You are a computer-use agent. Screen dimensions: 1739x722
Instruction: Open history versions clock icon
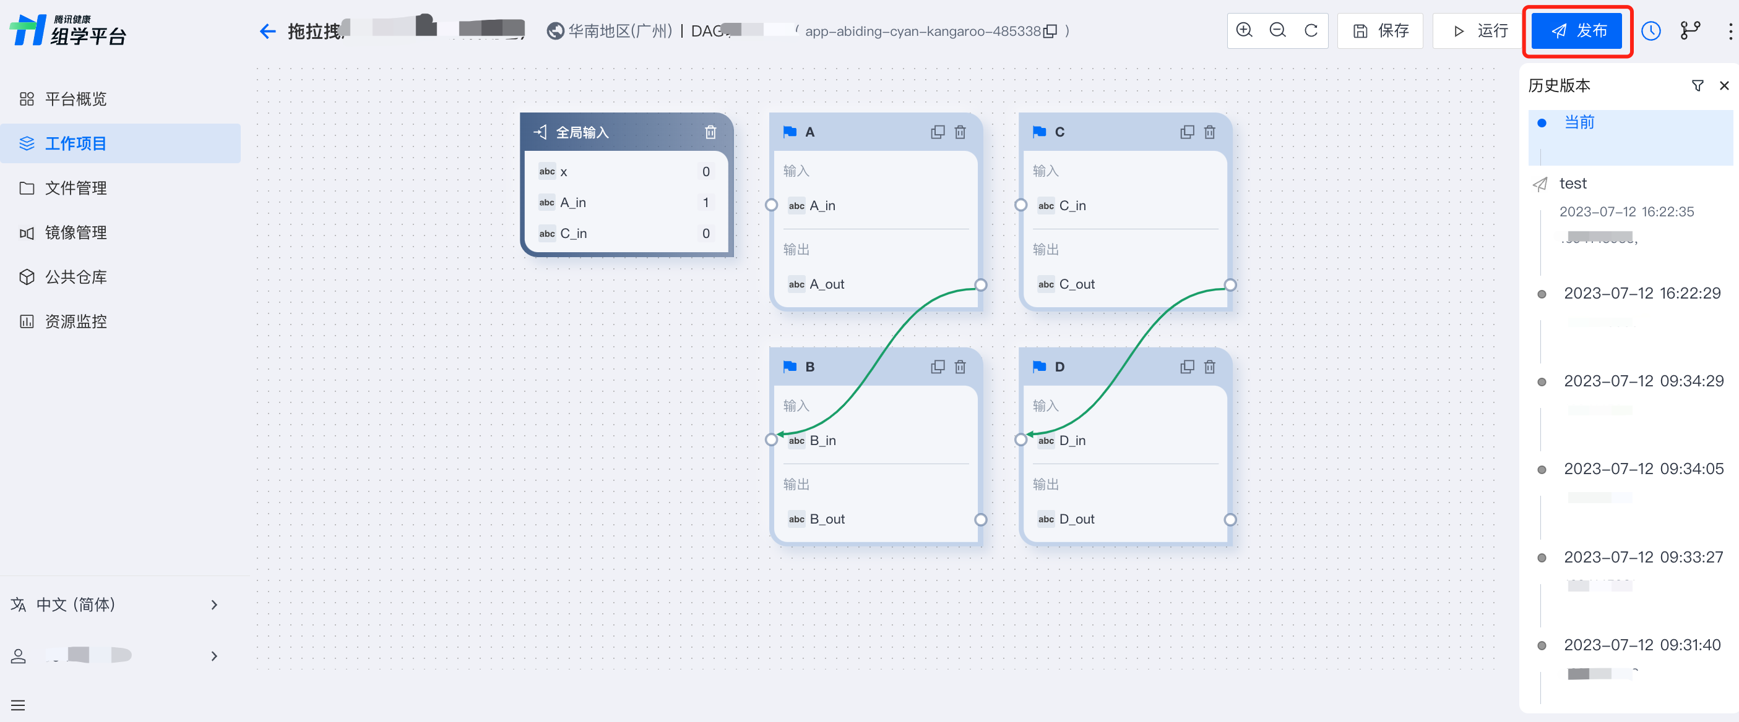coord(1651,31)
